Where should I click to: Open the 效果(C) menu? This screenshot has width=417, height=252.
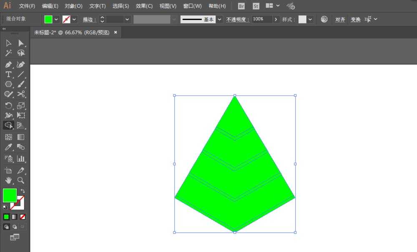pyautogui.click(x=144, y=6)
